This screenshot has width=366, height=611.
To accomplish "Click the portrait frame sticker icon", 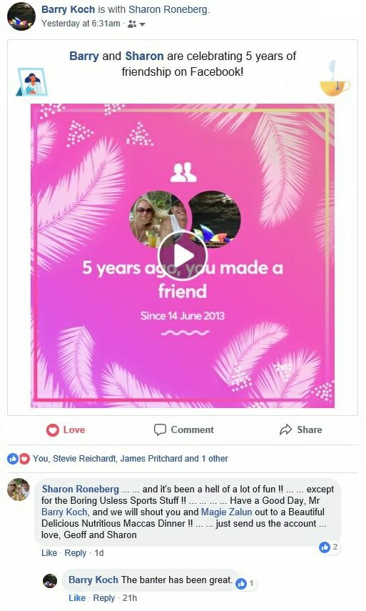I will [32, 82].
